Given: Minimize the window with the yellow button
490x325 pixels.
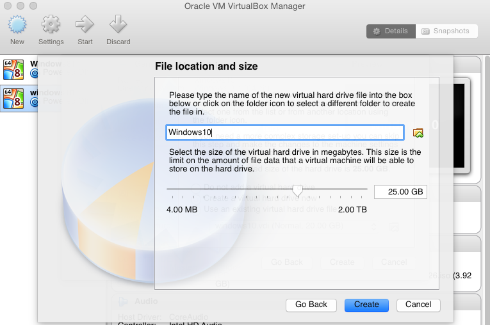Looking at the screenshot, I should [20, 6].
